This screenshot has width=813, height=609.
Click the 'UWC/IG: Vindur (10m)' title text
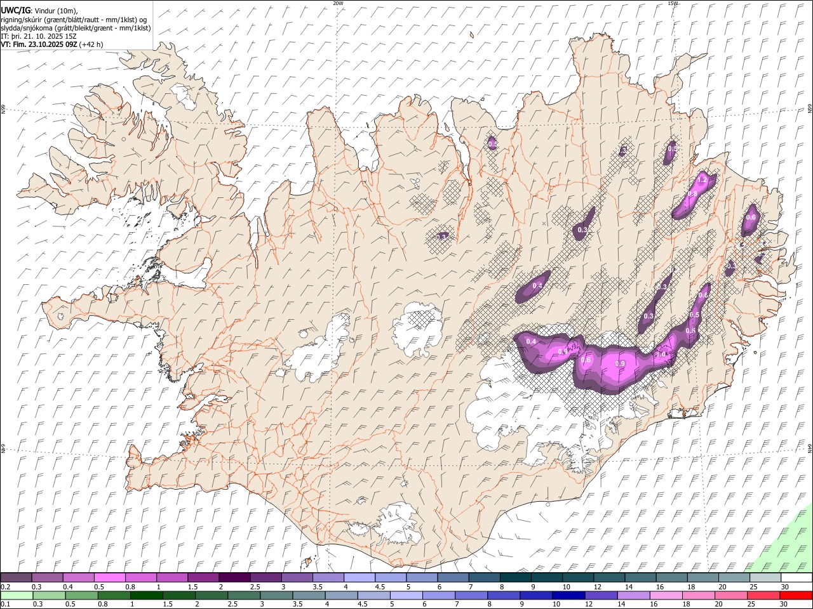(x=39, y=10)
